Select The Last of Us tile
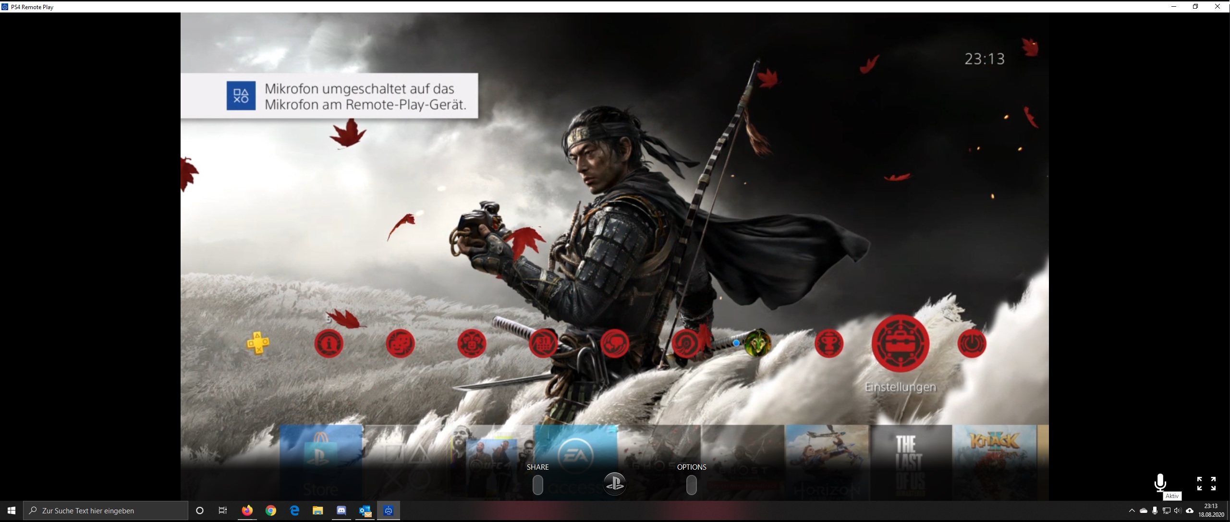1230x522 pixels. tap(911, 461)
